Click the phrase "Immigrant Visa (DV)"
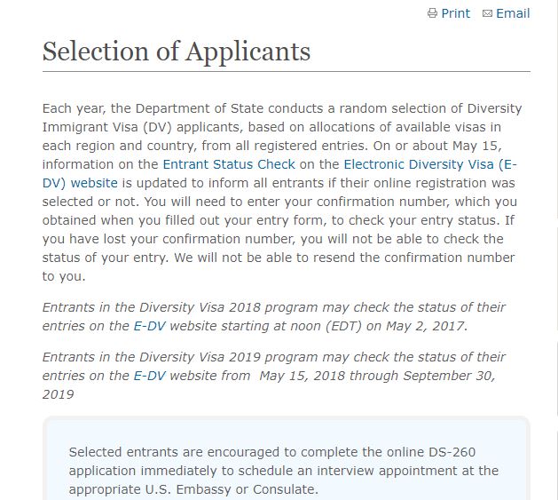Image resolution: width=558 pixels, height=500 pixels. [x=107, y=127]
